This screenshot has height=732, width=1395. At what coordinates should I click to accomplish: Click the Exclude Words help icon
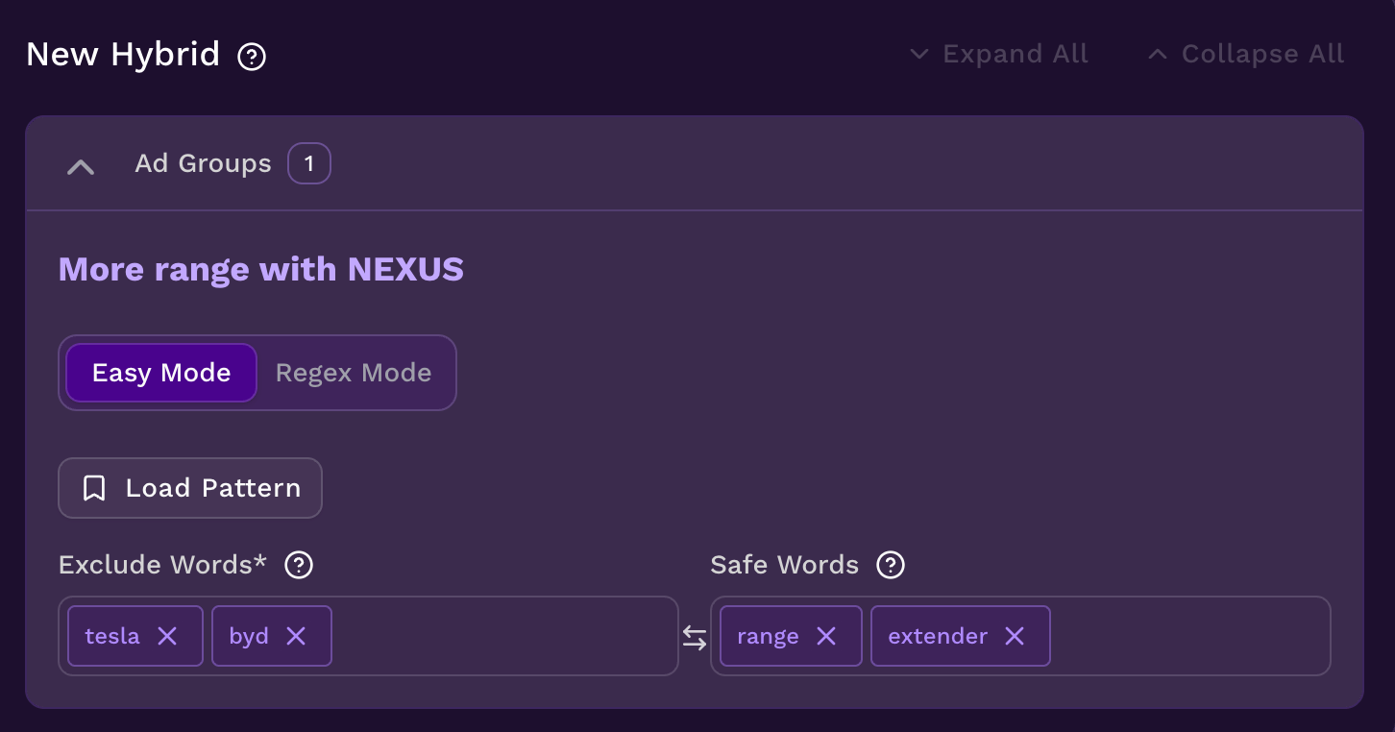(299, 565)
